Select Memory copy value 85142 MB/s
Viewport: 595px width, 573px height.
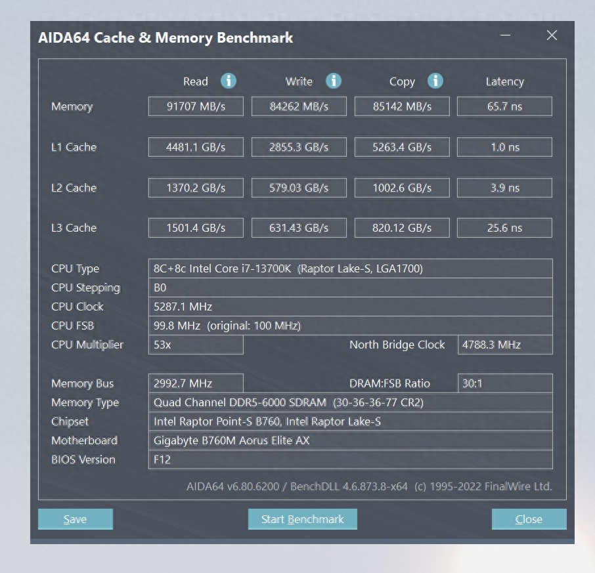402,106
